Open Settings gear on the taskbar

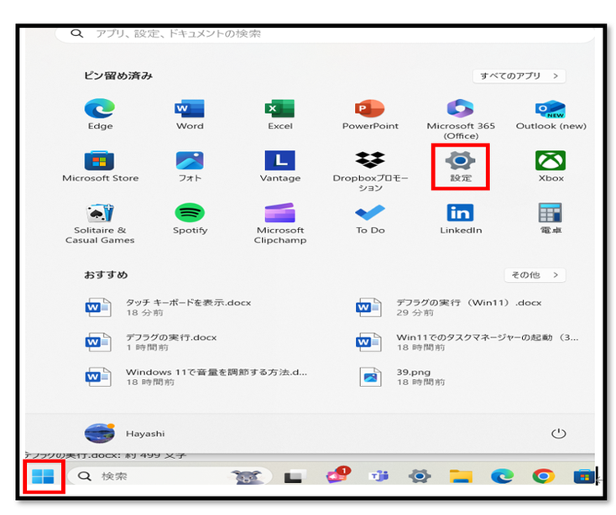[x=420, y=476]
